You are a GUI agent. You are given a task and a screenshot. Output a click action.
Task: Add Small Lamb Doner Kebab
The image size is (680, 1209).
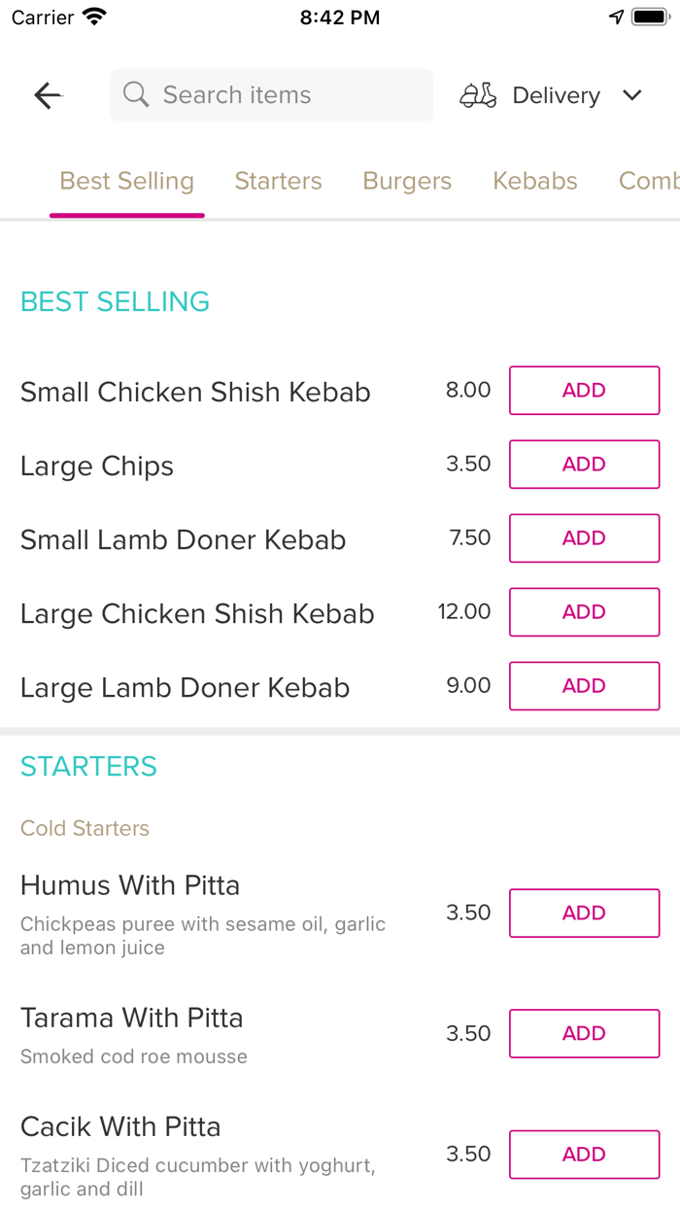point(584,538)
